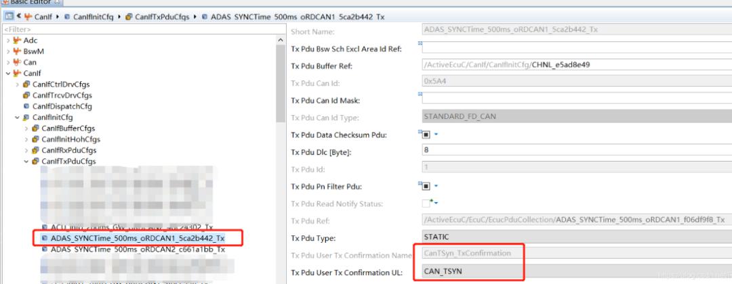Click the Tx Pdu Id field
Screen dimensions: 732x284
point(577,166)
